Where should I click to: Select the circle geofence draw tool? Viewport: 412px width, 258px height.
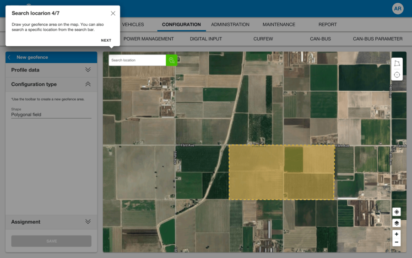tap(397, 75)
